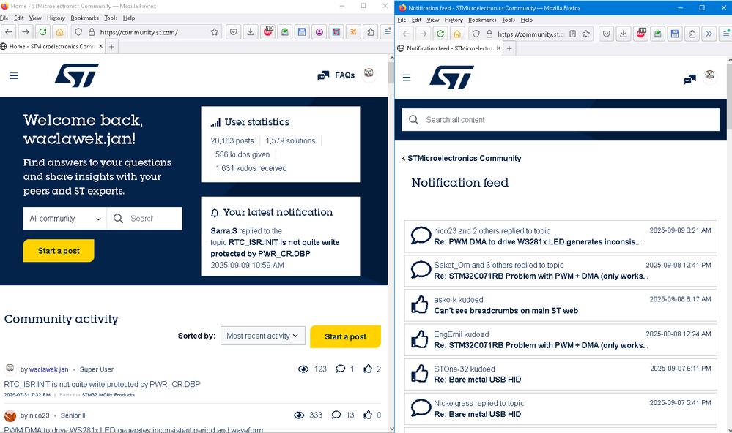Click the Home toolbar icon in the left Firefox window
Viewport: 732px width, 433px height.
(59, 31)
